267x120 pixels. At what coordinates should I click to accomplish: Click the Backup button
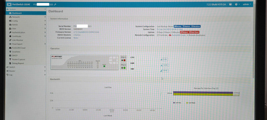[178, 26]
